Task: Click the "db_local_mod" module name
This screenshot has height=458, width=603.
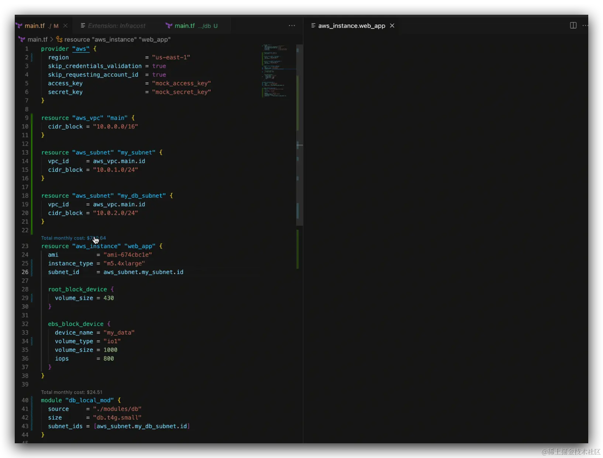Action: 90,400
